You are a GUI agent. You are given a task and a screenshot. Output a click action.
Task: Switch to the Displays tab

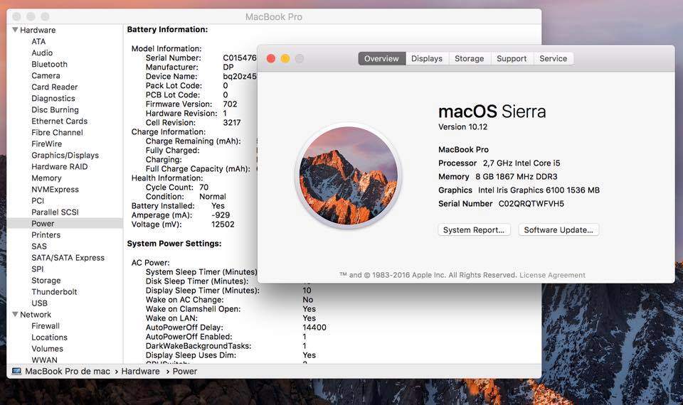[x=427, y=58]
